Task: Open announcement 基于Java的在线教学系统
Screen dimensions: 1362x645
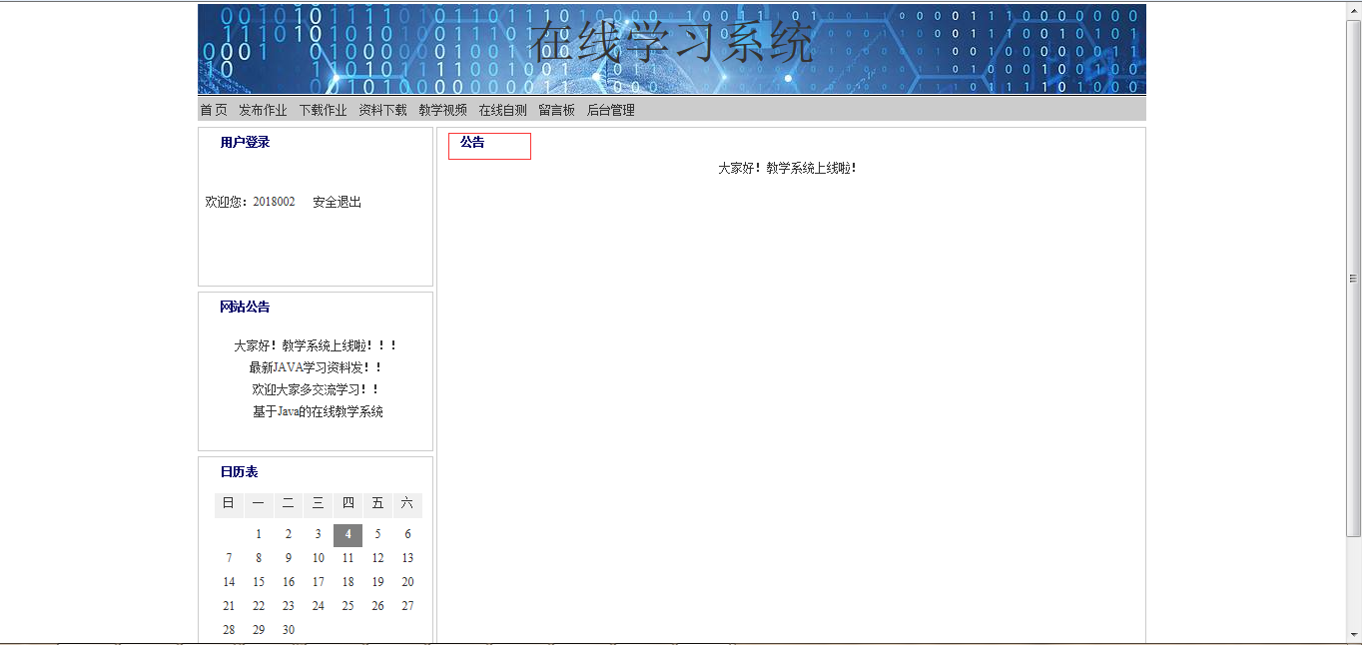Action: click(318, 411)
